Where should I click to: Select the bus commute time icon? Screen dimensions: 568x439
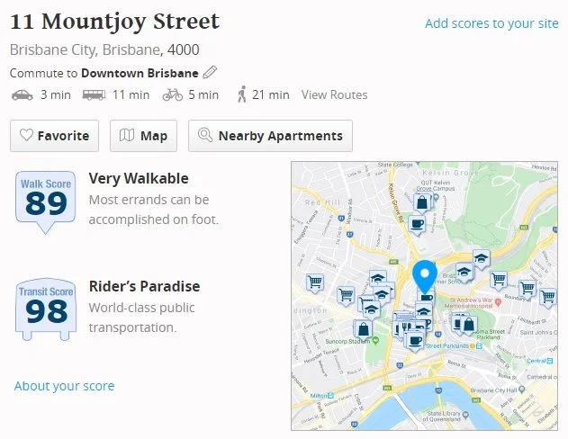tap(94, 94)
